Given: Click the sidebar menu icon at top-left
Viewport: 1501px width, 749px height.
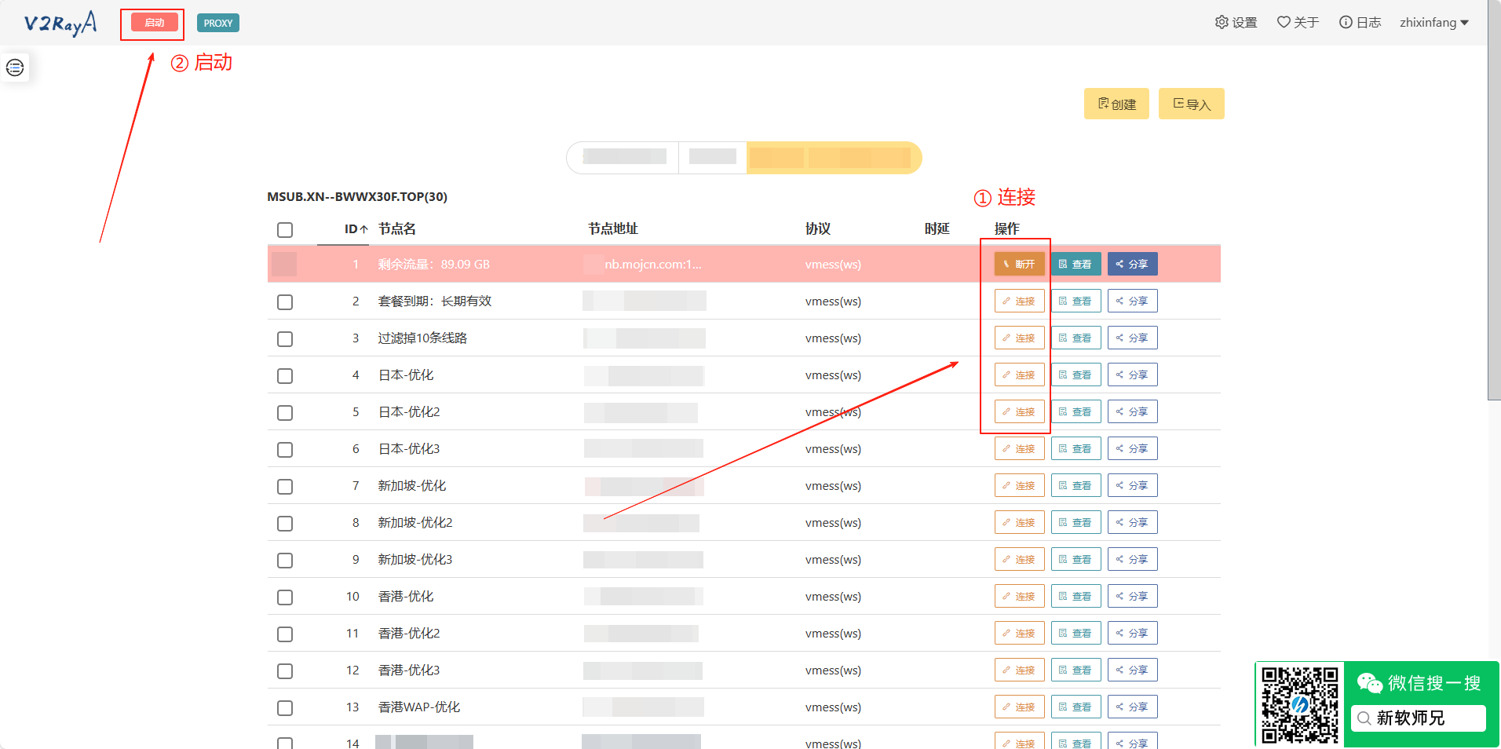Looking at the screenshot, I should [x=15, y=68].
